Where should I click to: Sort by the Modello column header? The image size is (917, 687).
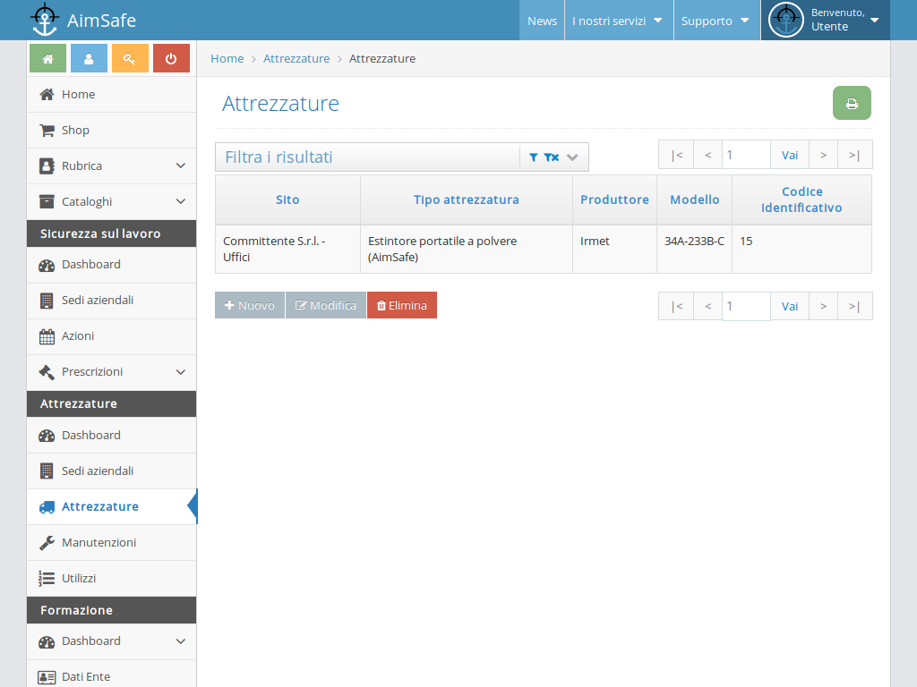(695, 199)
